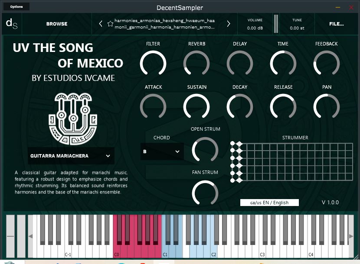Adjust the REVERB knob

coord(196,63)
